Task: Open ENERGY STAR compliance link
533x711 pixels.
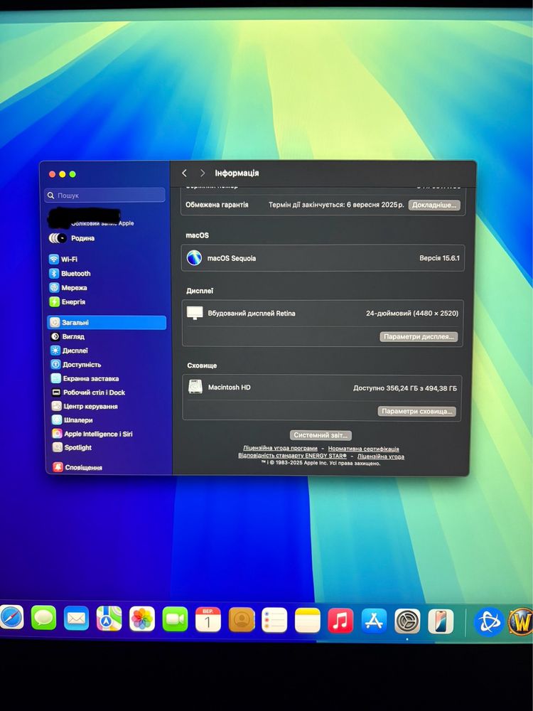Action: coord(292,455)
